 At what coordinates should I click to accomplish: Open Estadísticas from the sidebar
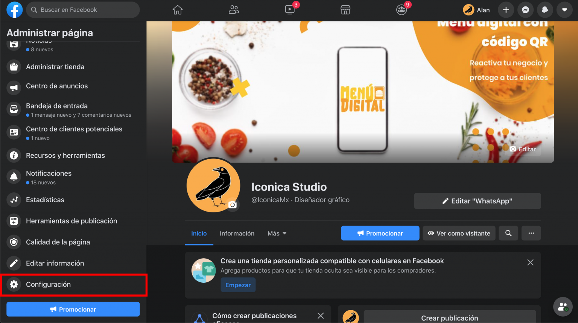pyautogui.click(x=45, y=200)
